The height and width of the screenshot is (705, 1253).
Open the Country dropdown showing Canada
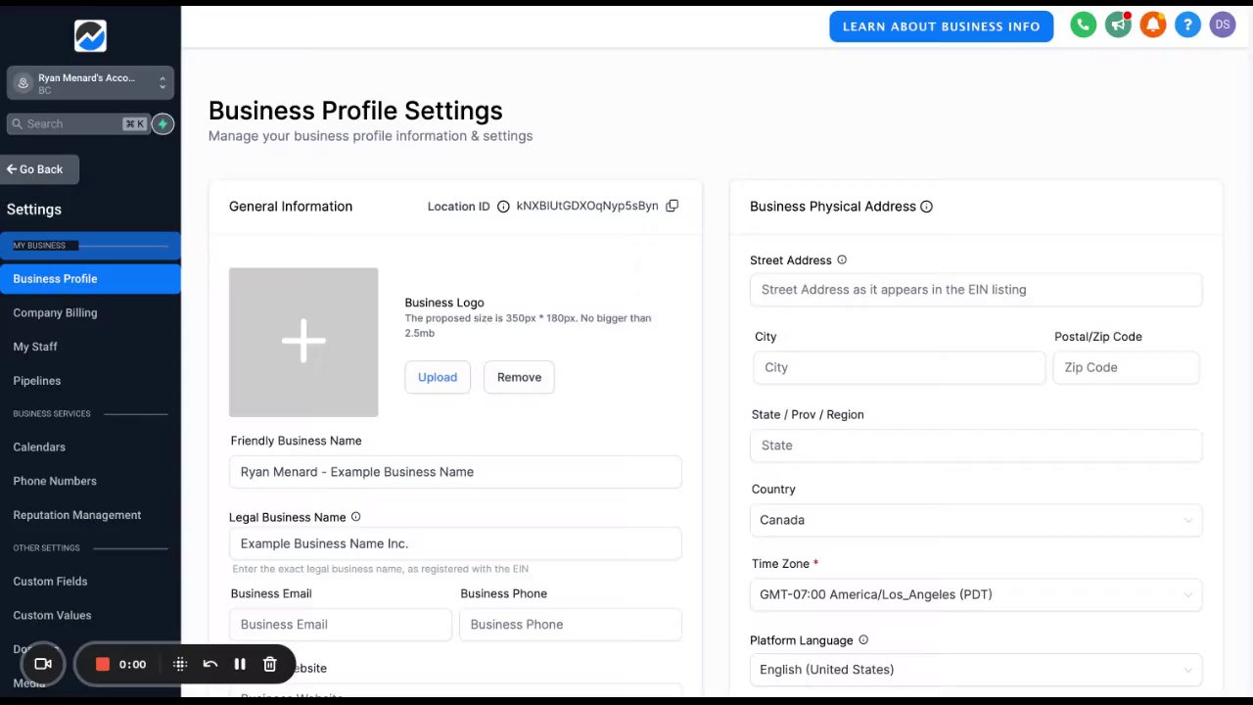(975, 520)
